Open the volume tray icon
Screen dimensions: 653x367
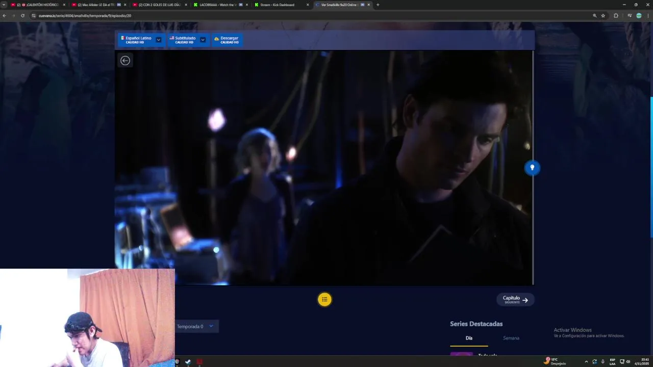click(628, 361)
